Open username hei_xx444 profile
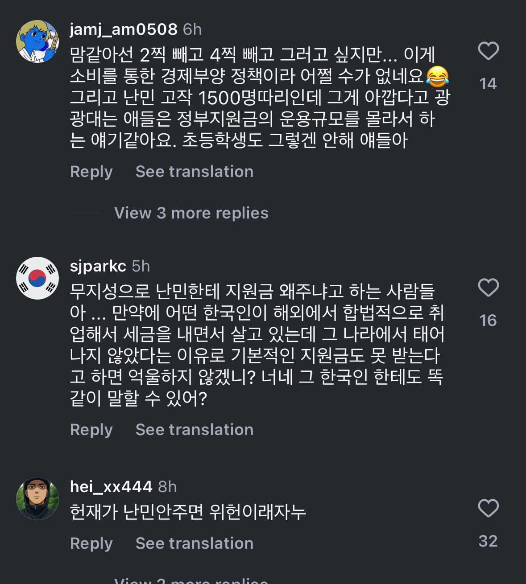 point(111,487)
